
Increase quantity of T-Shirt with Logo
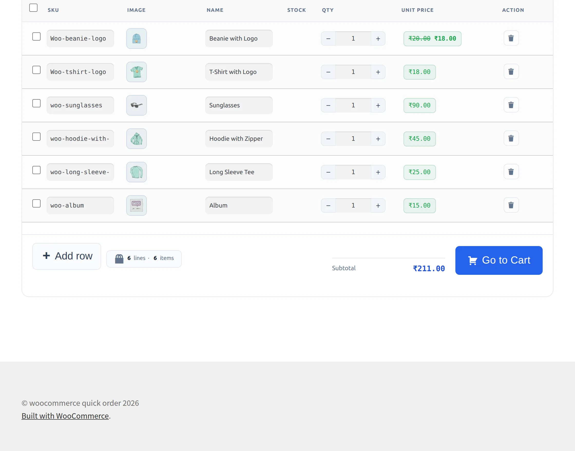[x=378, y=72]
